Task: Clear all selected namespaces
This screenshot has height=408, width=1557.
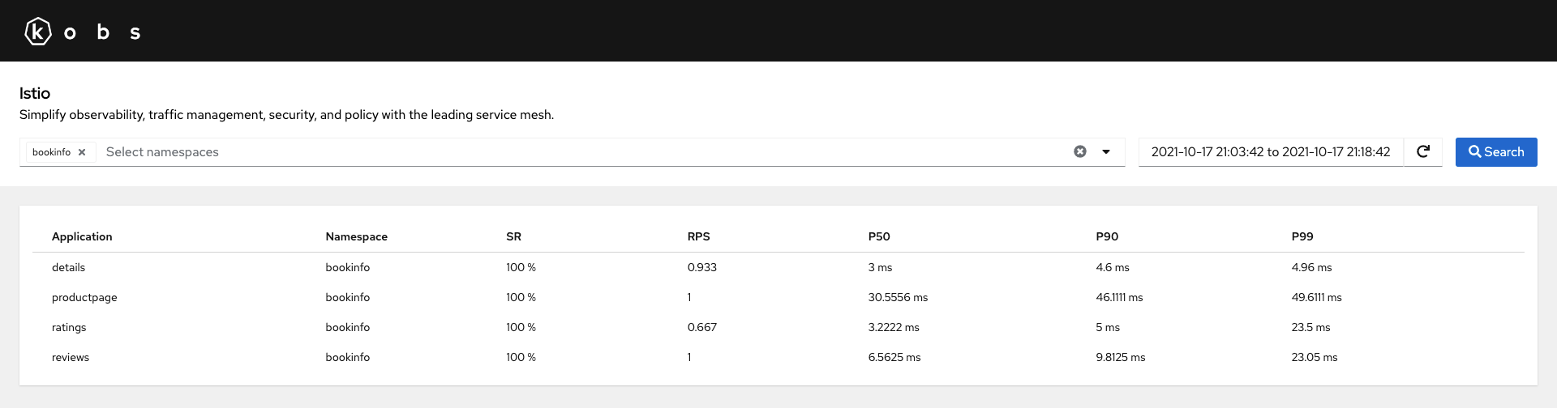Action: 1080,151
